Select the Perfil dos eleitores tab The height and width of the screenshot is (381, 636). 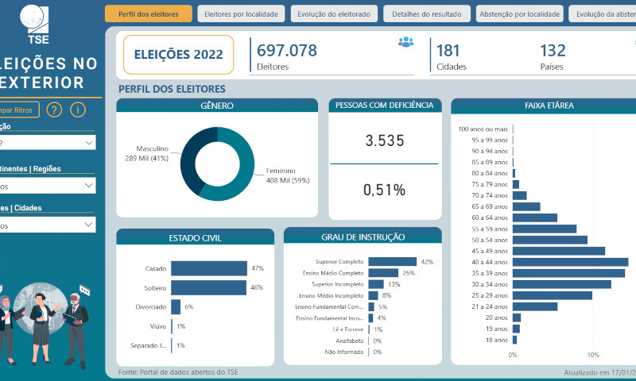point(149,13)
